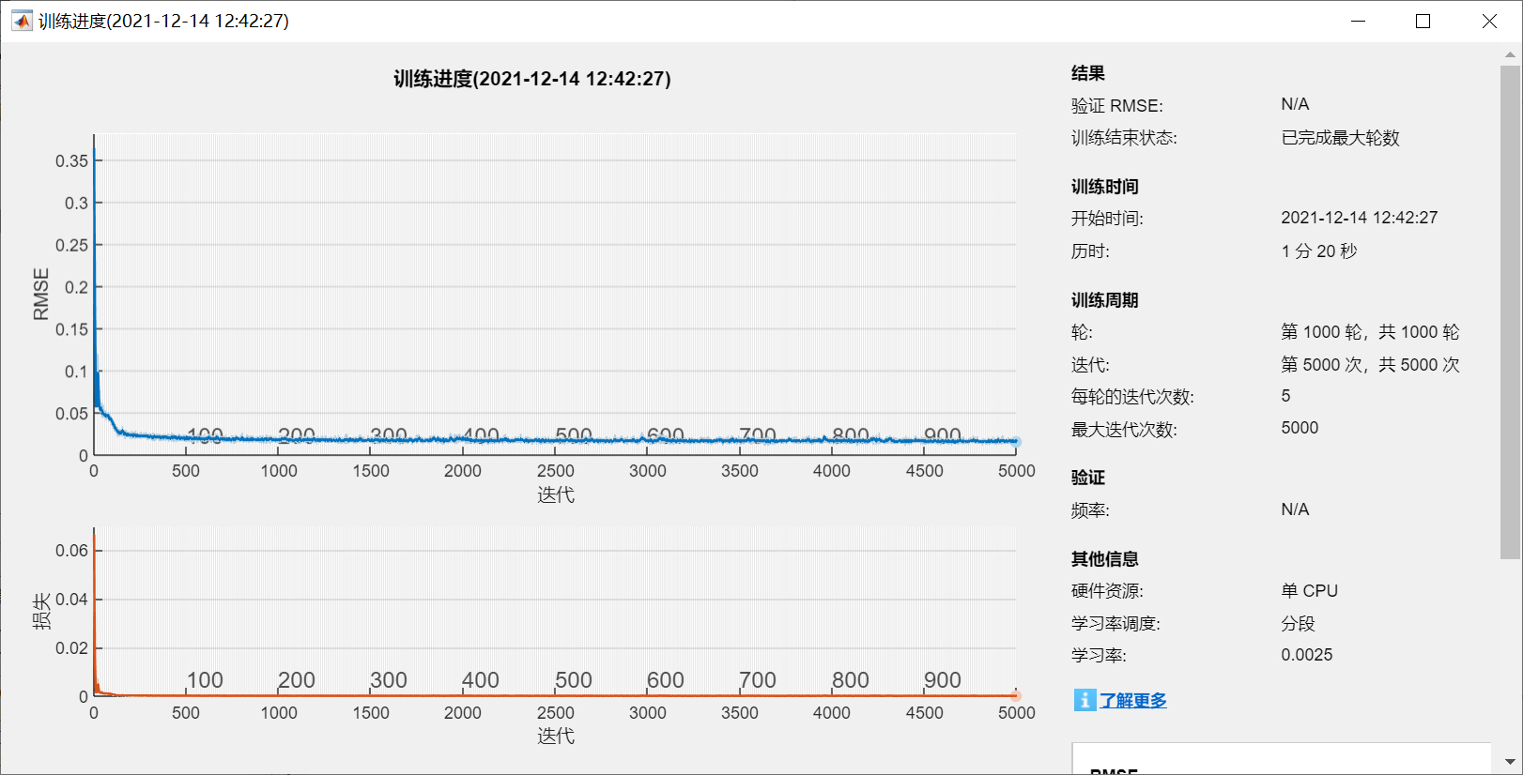Click the 其他信息 section heading

(1105, 559)
